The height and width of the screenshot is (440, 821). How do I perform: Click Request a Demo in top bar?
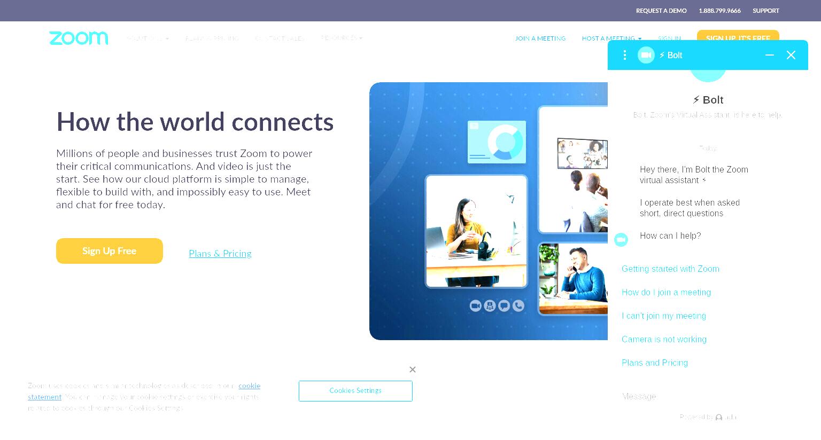click(661, 11)
